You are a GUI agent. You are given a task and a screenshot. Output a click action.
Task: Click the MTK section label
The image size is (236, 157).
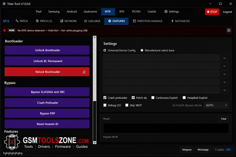pyautogui.click(x=6, y=21)
